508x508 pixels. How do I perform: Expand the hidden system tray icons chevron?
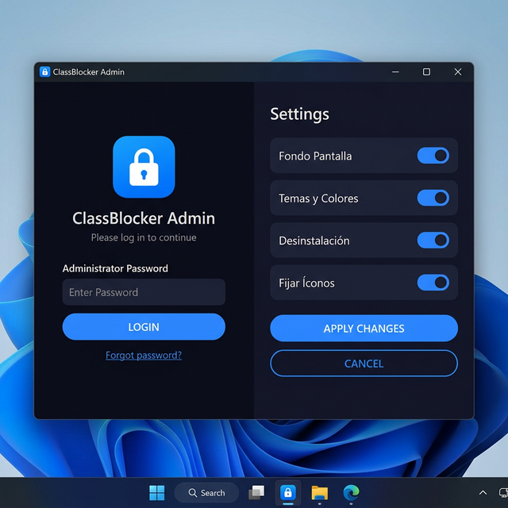coord(483,493)
